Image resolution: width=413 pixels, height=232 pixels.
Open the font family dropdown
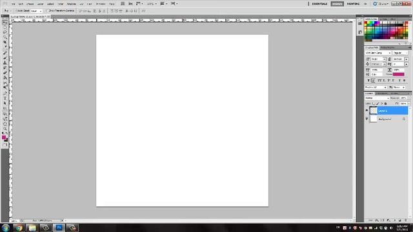[x=378, y=53]
